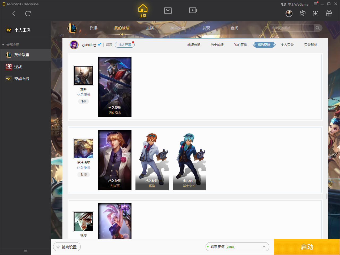Image resolution: width=340 pixels, height=255 pixels.
Task: Switch to 战绩总览 sub-tab
Action: (194, 45)
